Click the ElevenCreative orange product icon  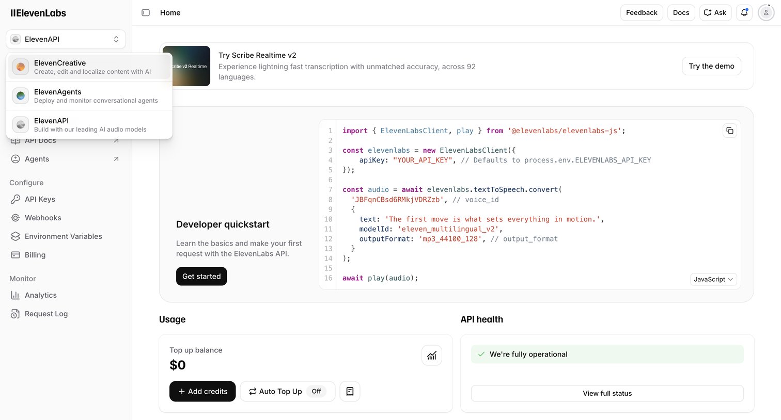(x=21, y=67)
